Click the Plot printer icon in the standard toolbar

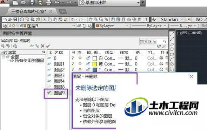pos(22,20)
